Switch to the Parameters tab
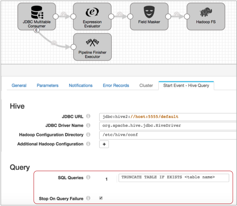 pyautogui.click(x=48, y=85)
